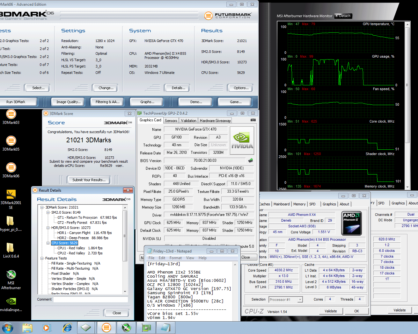Collapse the Feature Tests tree node
418x334 pixels.
(42, 258)
